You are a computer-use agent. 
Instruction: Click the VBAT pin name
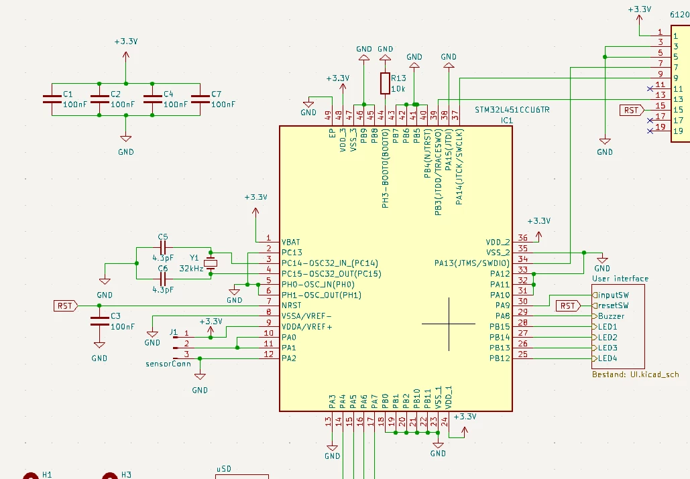[x=290, y=242]
